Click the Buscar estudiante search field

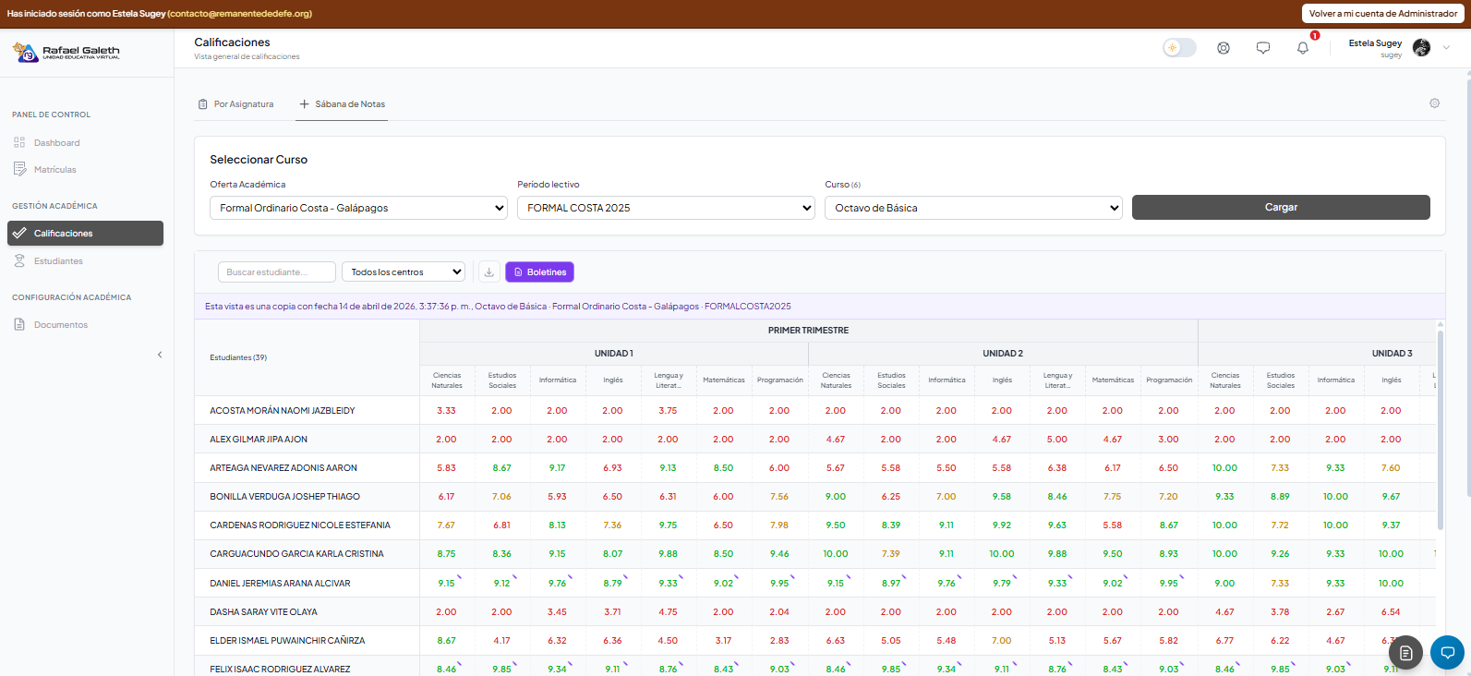[276, 272]
